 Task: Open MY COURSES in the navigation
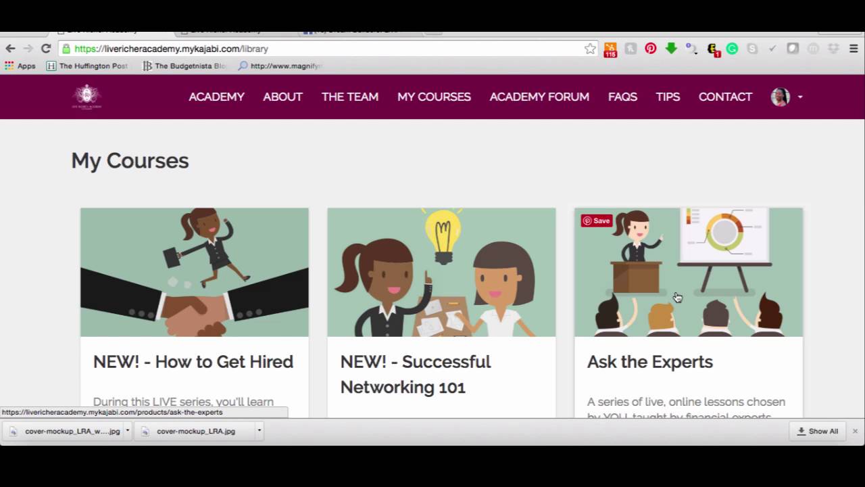(x=434, y=97)
